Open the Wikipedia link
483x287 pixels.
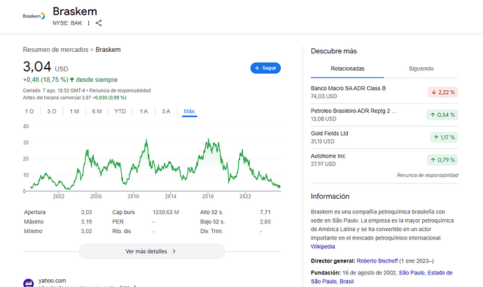point(323,246)
